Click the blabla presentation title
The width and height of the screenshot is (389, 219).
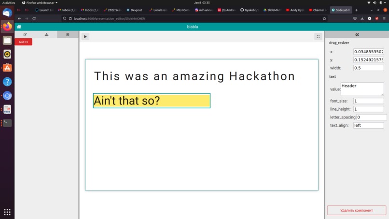[193, 27]
